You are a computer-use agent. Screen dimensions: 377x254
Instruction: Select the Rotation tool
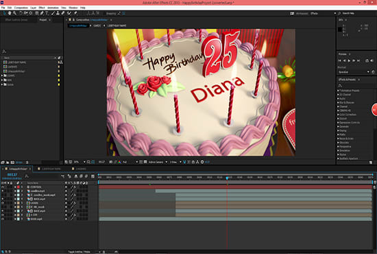pyautogui.click(x=21, y=13)
